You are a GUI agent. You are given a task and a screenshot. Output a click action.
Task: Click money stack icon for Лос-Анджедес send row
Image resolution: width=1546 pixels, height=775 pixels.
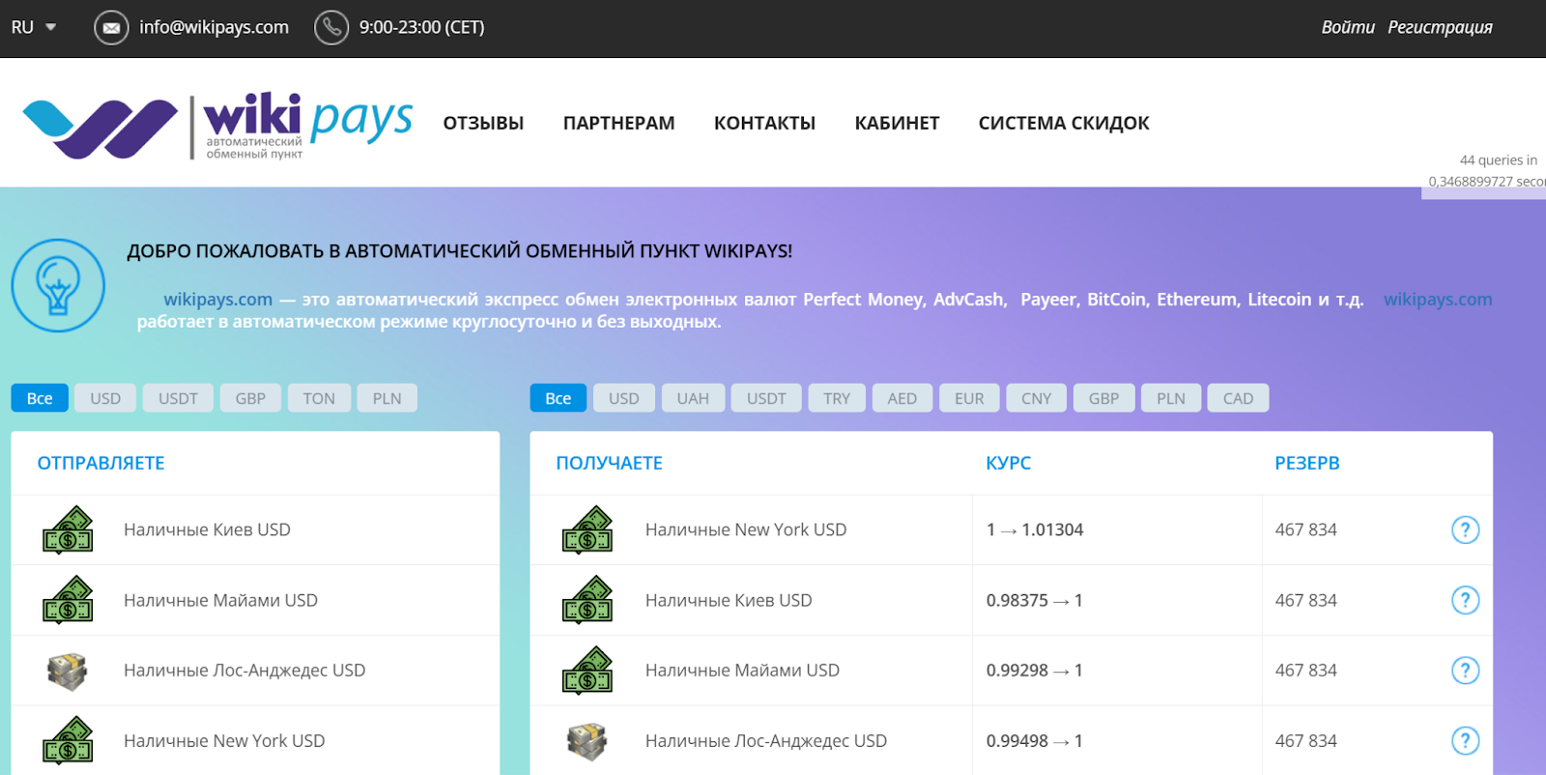pos(68,671)
